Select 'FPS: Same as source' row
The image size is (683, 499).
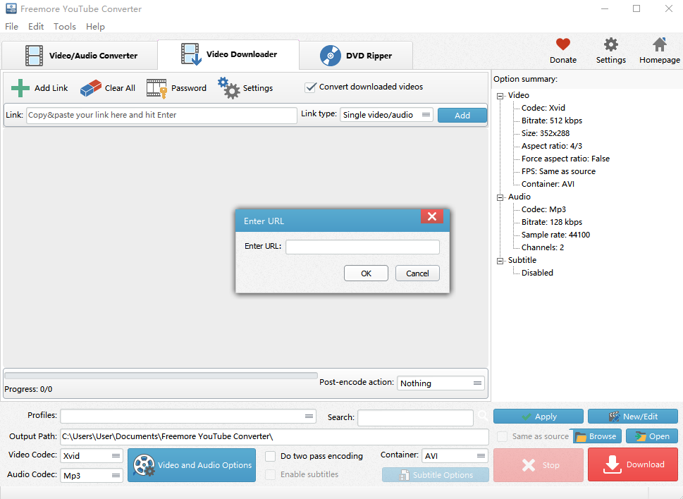(x=558, y=171)
